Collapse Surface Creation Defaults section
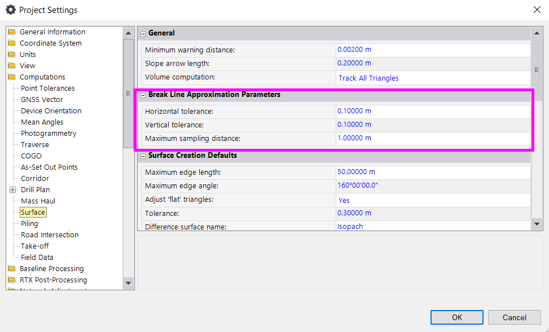This screenshot has width=549, height=332. pyautogui.click(x=143, y=156)
